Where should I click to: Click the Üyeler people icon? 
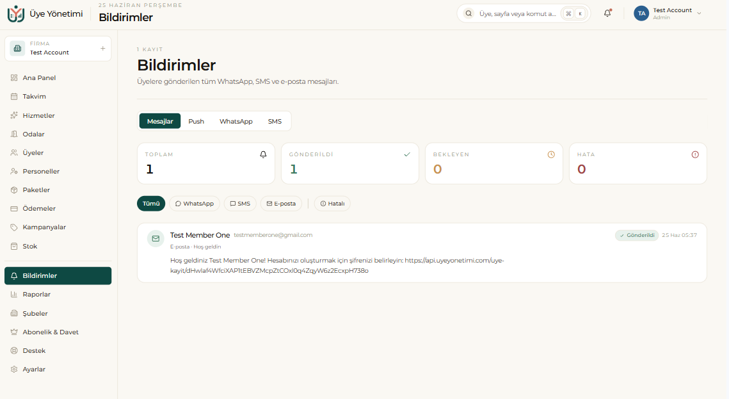[14, 152]
